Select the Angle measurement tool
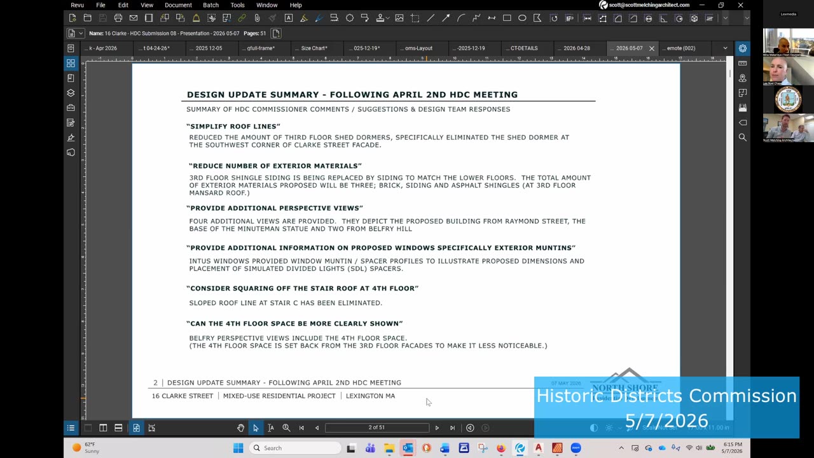 [664, 18]
